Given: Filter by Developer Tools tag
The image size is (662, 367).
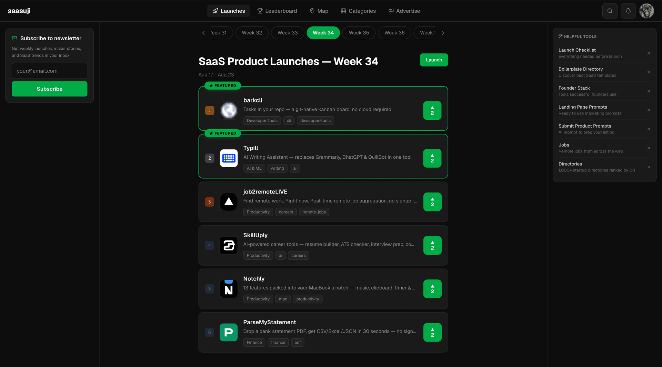Looking at the screenshot, I should 262,121.
